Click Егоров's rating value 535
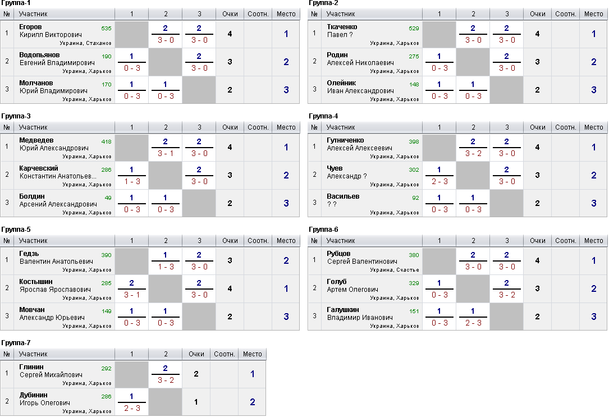 [x=106, y=29]
